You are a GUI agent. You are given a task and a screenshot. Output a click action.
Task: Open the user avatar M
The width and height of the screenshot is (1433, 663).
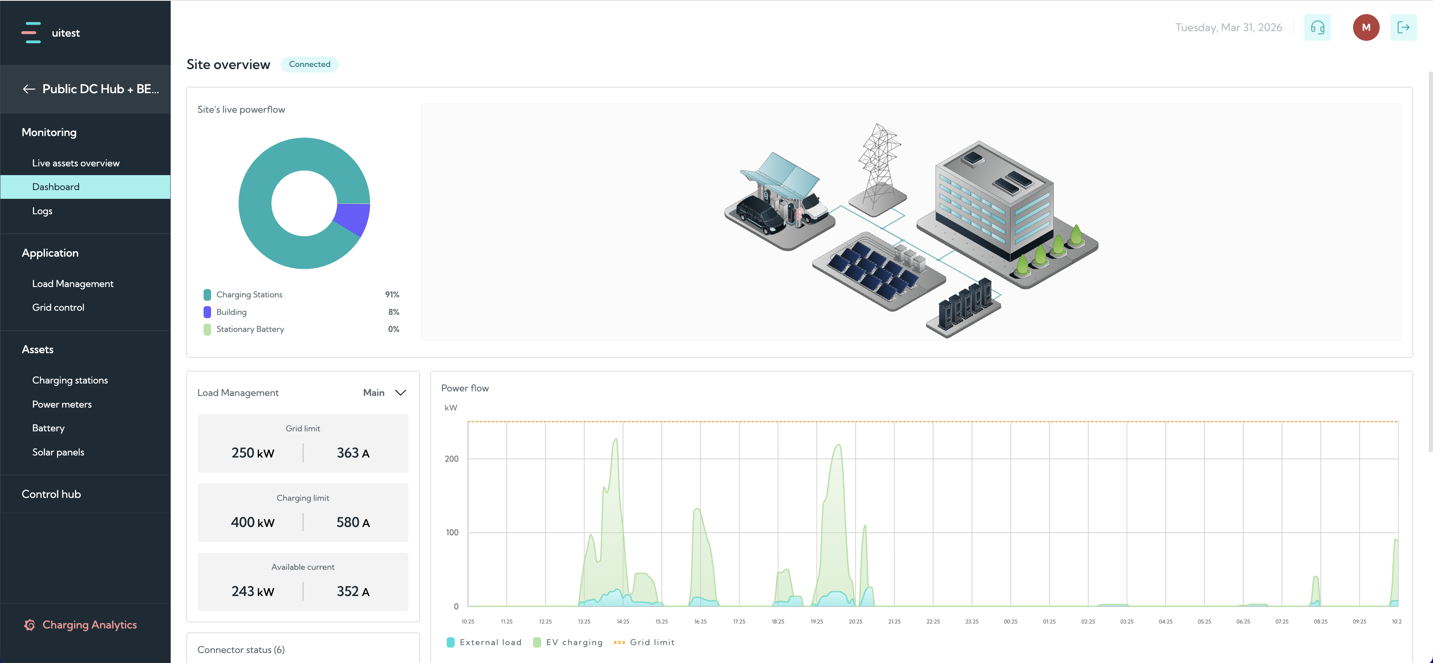(1366, 27)
